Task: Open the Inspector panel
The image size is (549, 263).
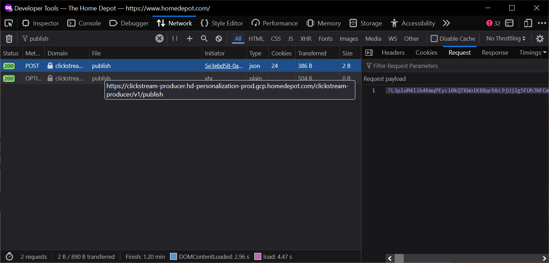Action: coord(40,23)
